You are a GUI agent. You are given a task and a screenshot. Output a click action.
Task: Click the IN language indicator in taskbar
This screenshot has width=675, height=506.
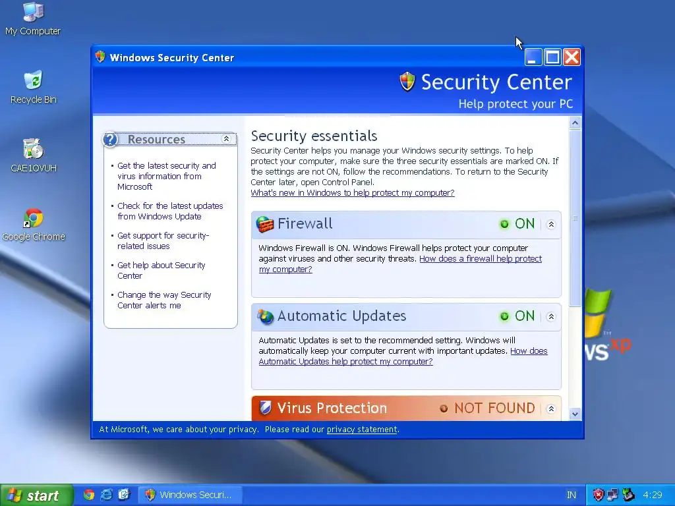[572, 495]
